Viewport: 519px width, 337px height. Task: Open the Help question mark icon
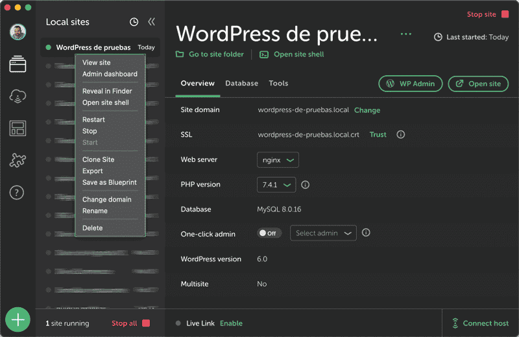click(17, 192)
